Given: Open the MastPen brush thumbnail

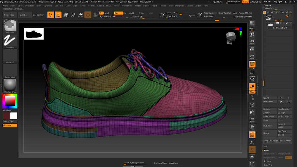Looking at the screenshot, I should (x=10, y=26).
